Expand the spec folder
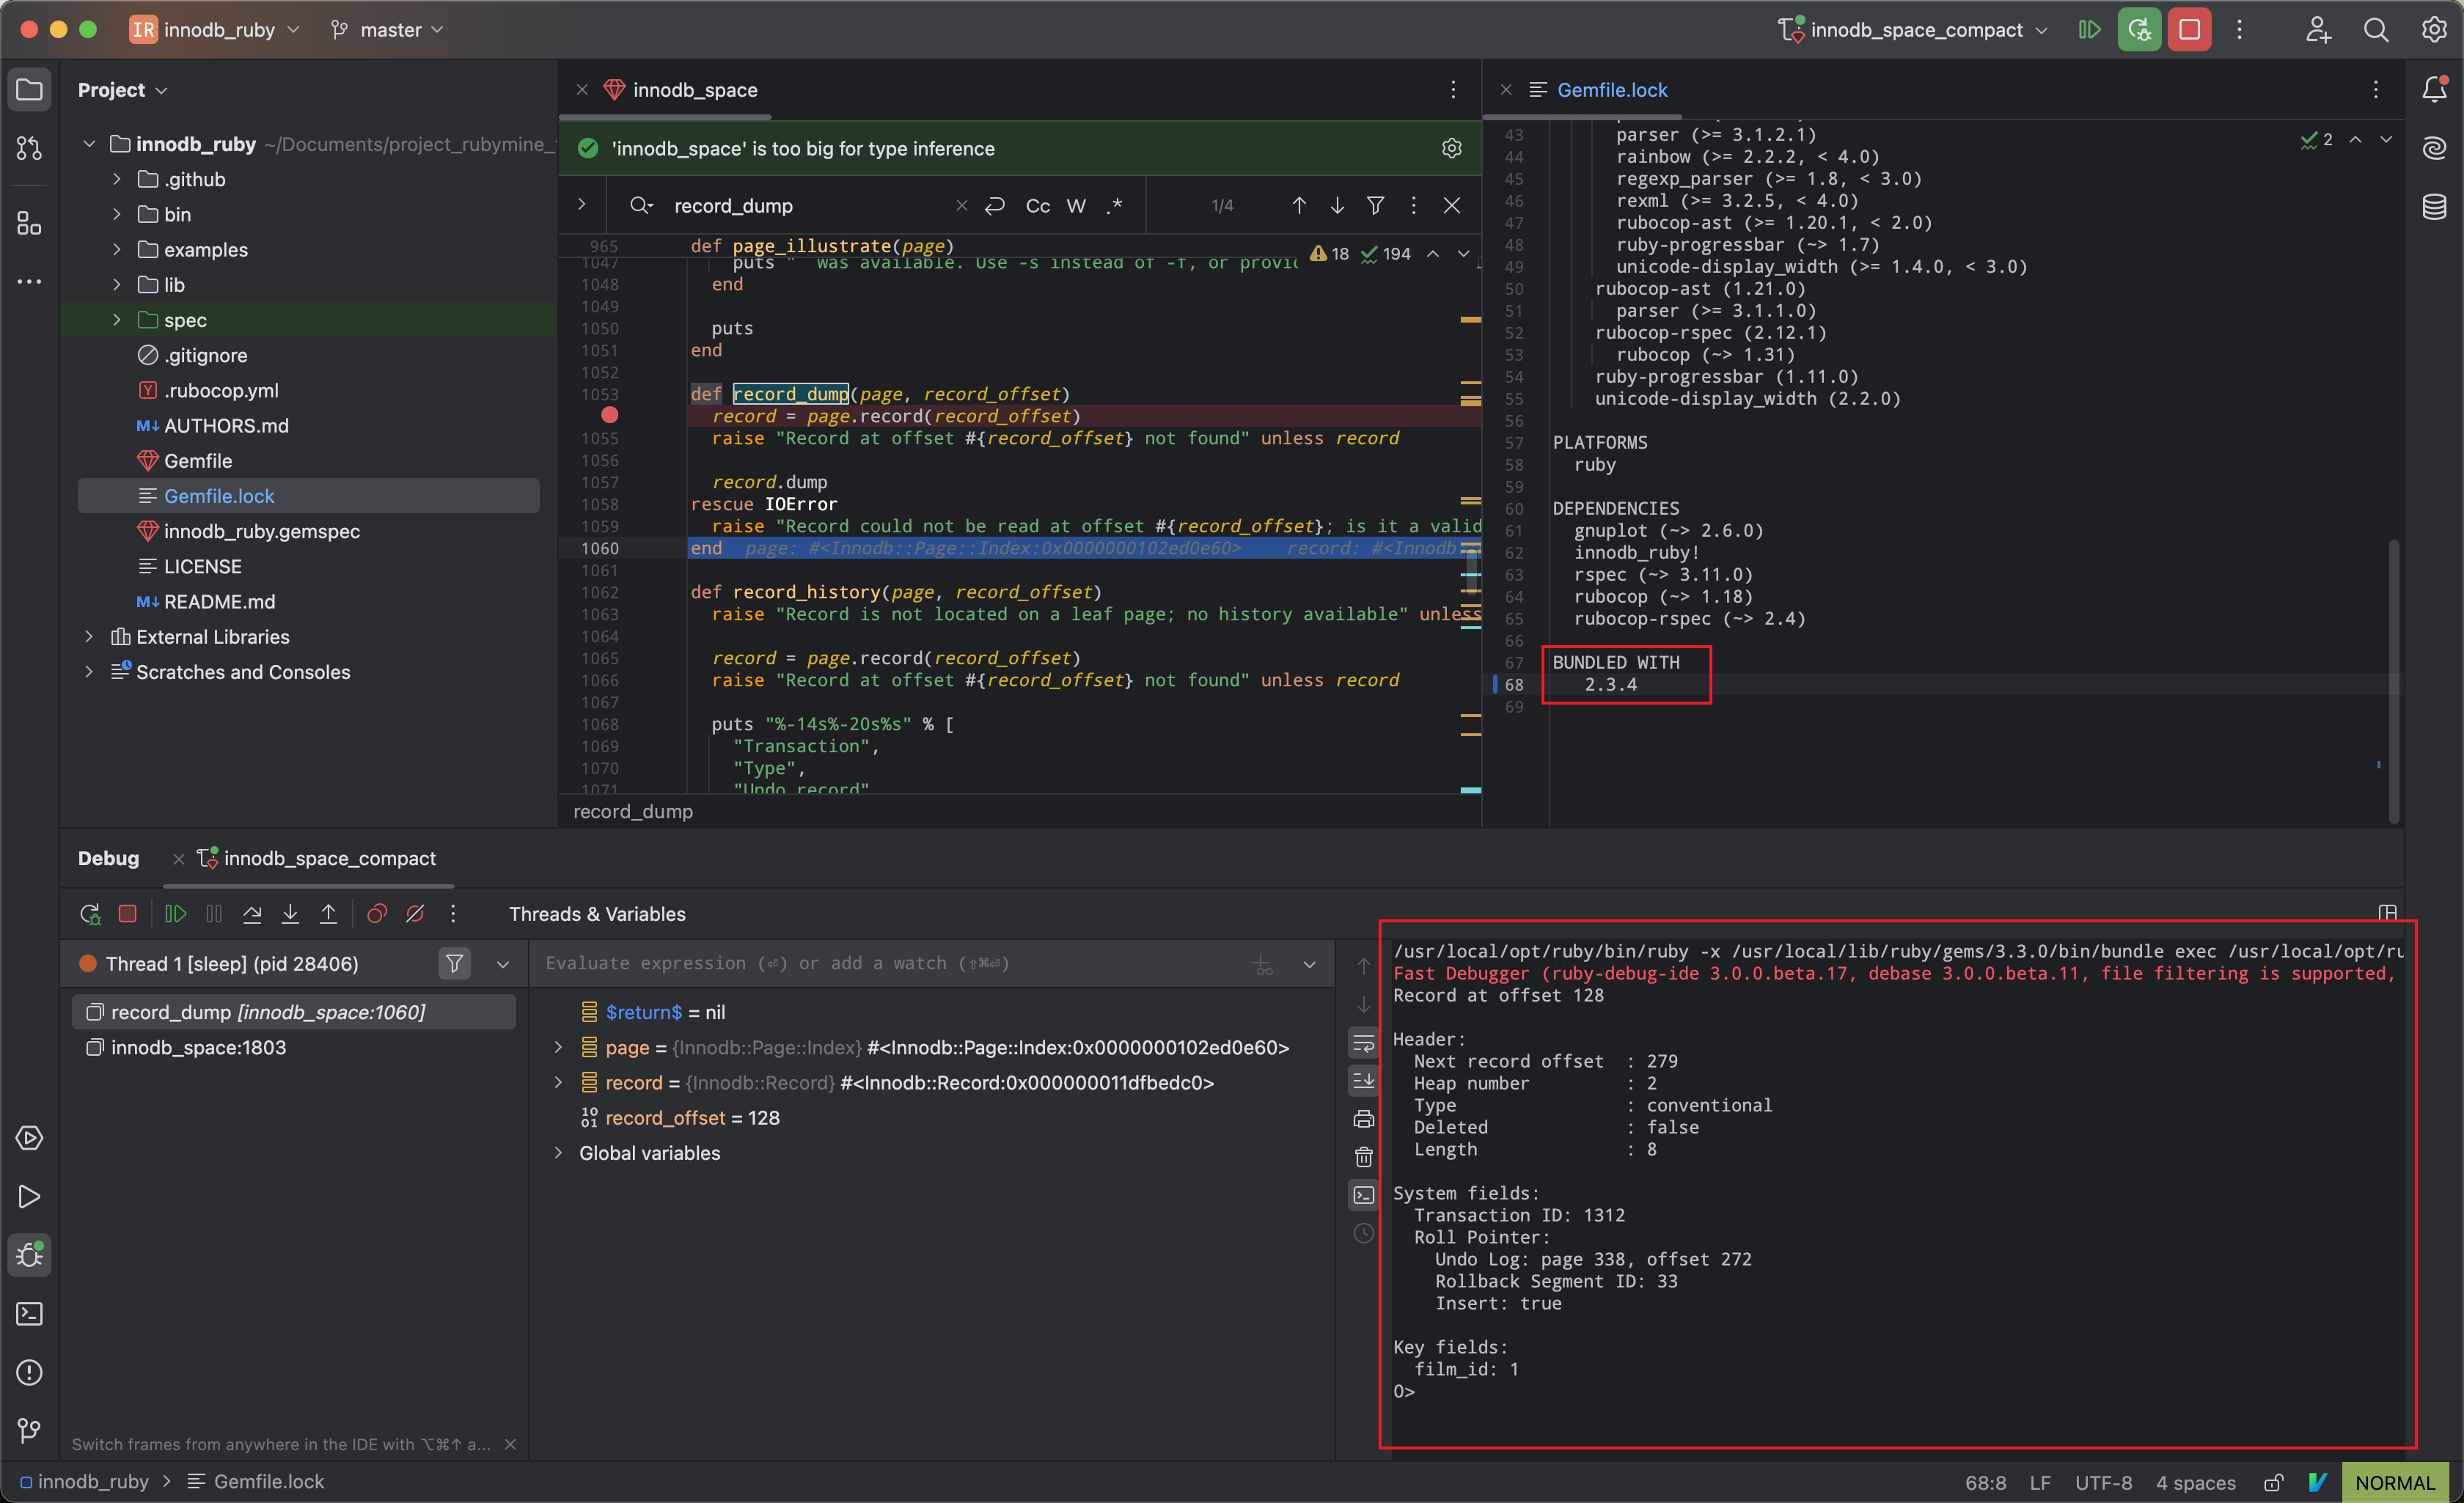The width and height of the screenshot is (2464, 1503). pyautogui.click(x=117, y=320)
